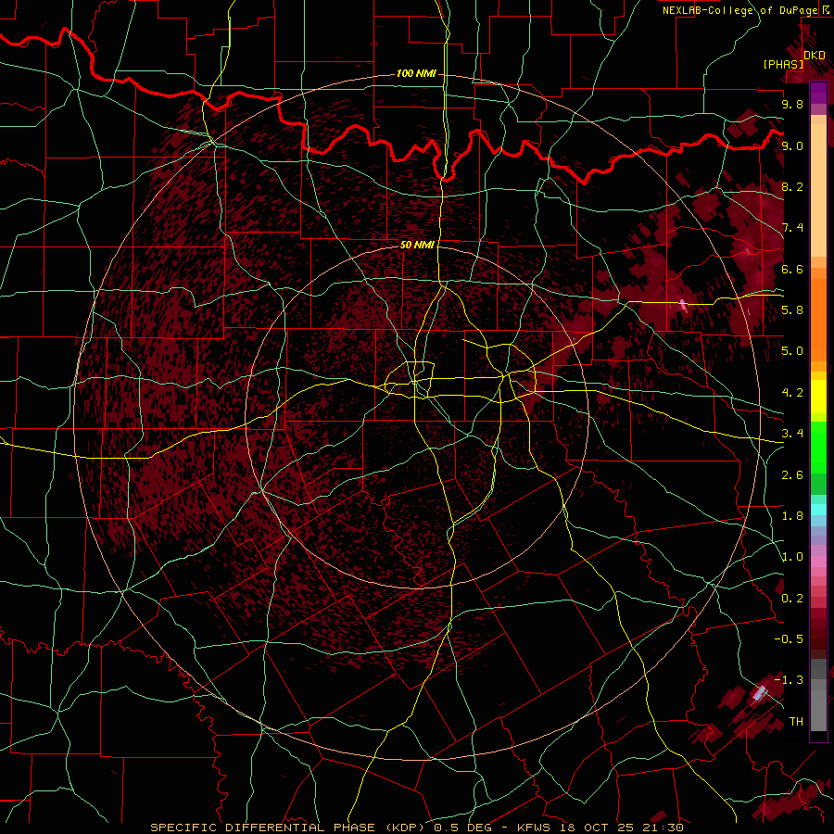Click the light blue echo streak in southeast corner
The height and width of the screenshot is (834, 834).
[760, 693]
